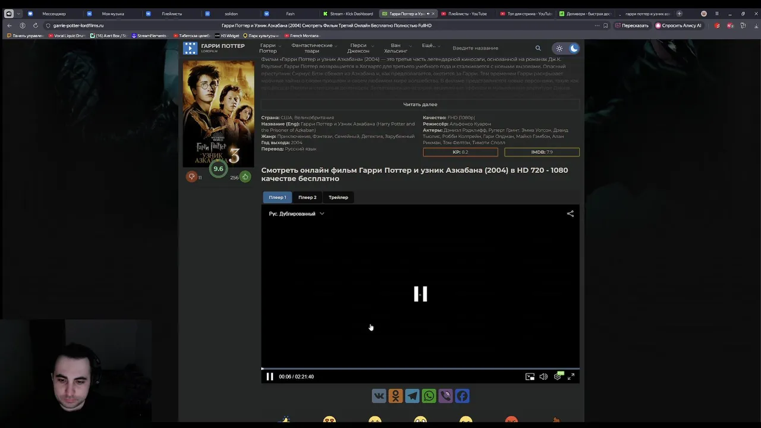Image resolution: width=761 pixels, height=428 pixels.
Task: Open the French Montana bookmark
Action: pos(302,36)
